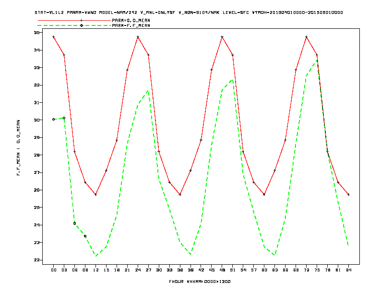Click x-axis tick label 27

(x=148, y=270)
